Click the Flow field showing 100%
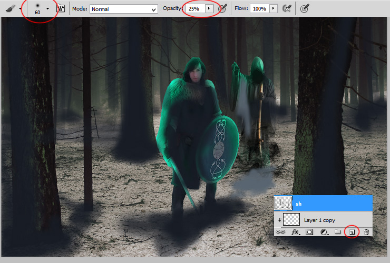This screenshot has width=390, height=263. click(x=260, y=9)
